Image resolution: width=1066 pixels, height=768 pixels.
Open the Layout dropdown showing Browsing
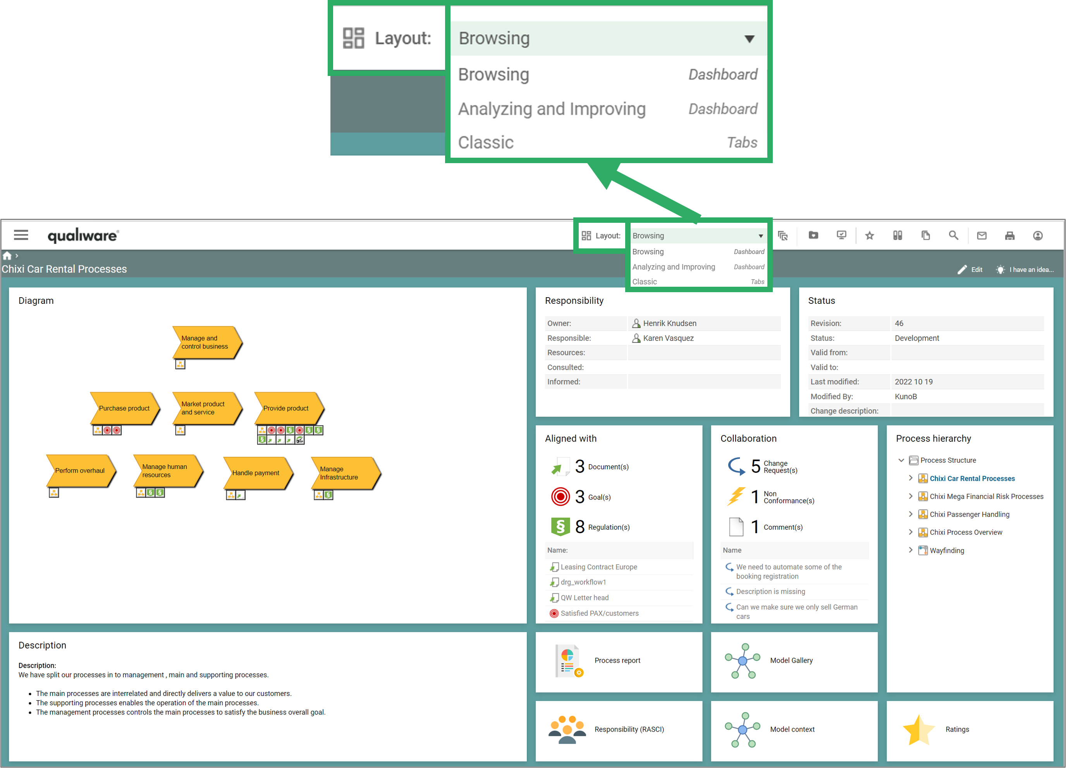pyautogui.click(x=698, y=236)
